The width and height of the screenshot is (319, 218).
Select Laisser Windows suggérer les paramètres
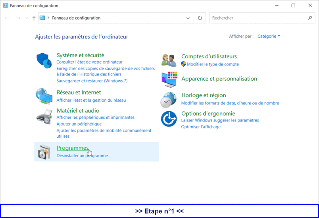[x=220, y=120]
